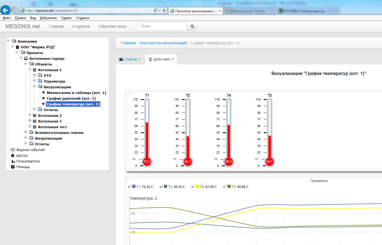Click the Доступ lock icon
The image size is (382, 245).
13,155
